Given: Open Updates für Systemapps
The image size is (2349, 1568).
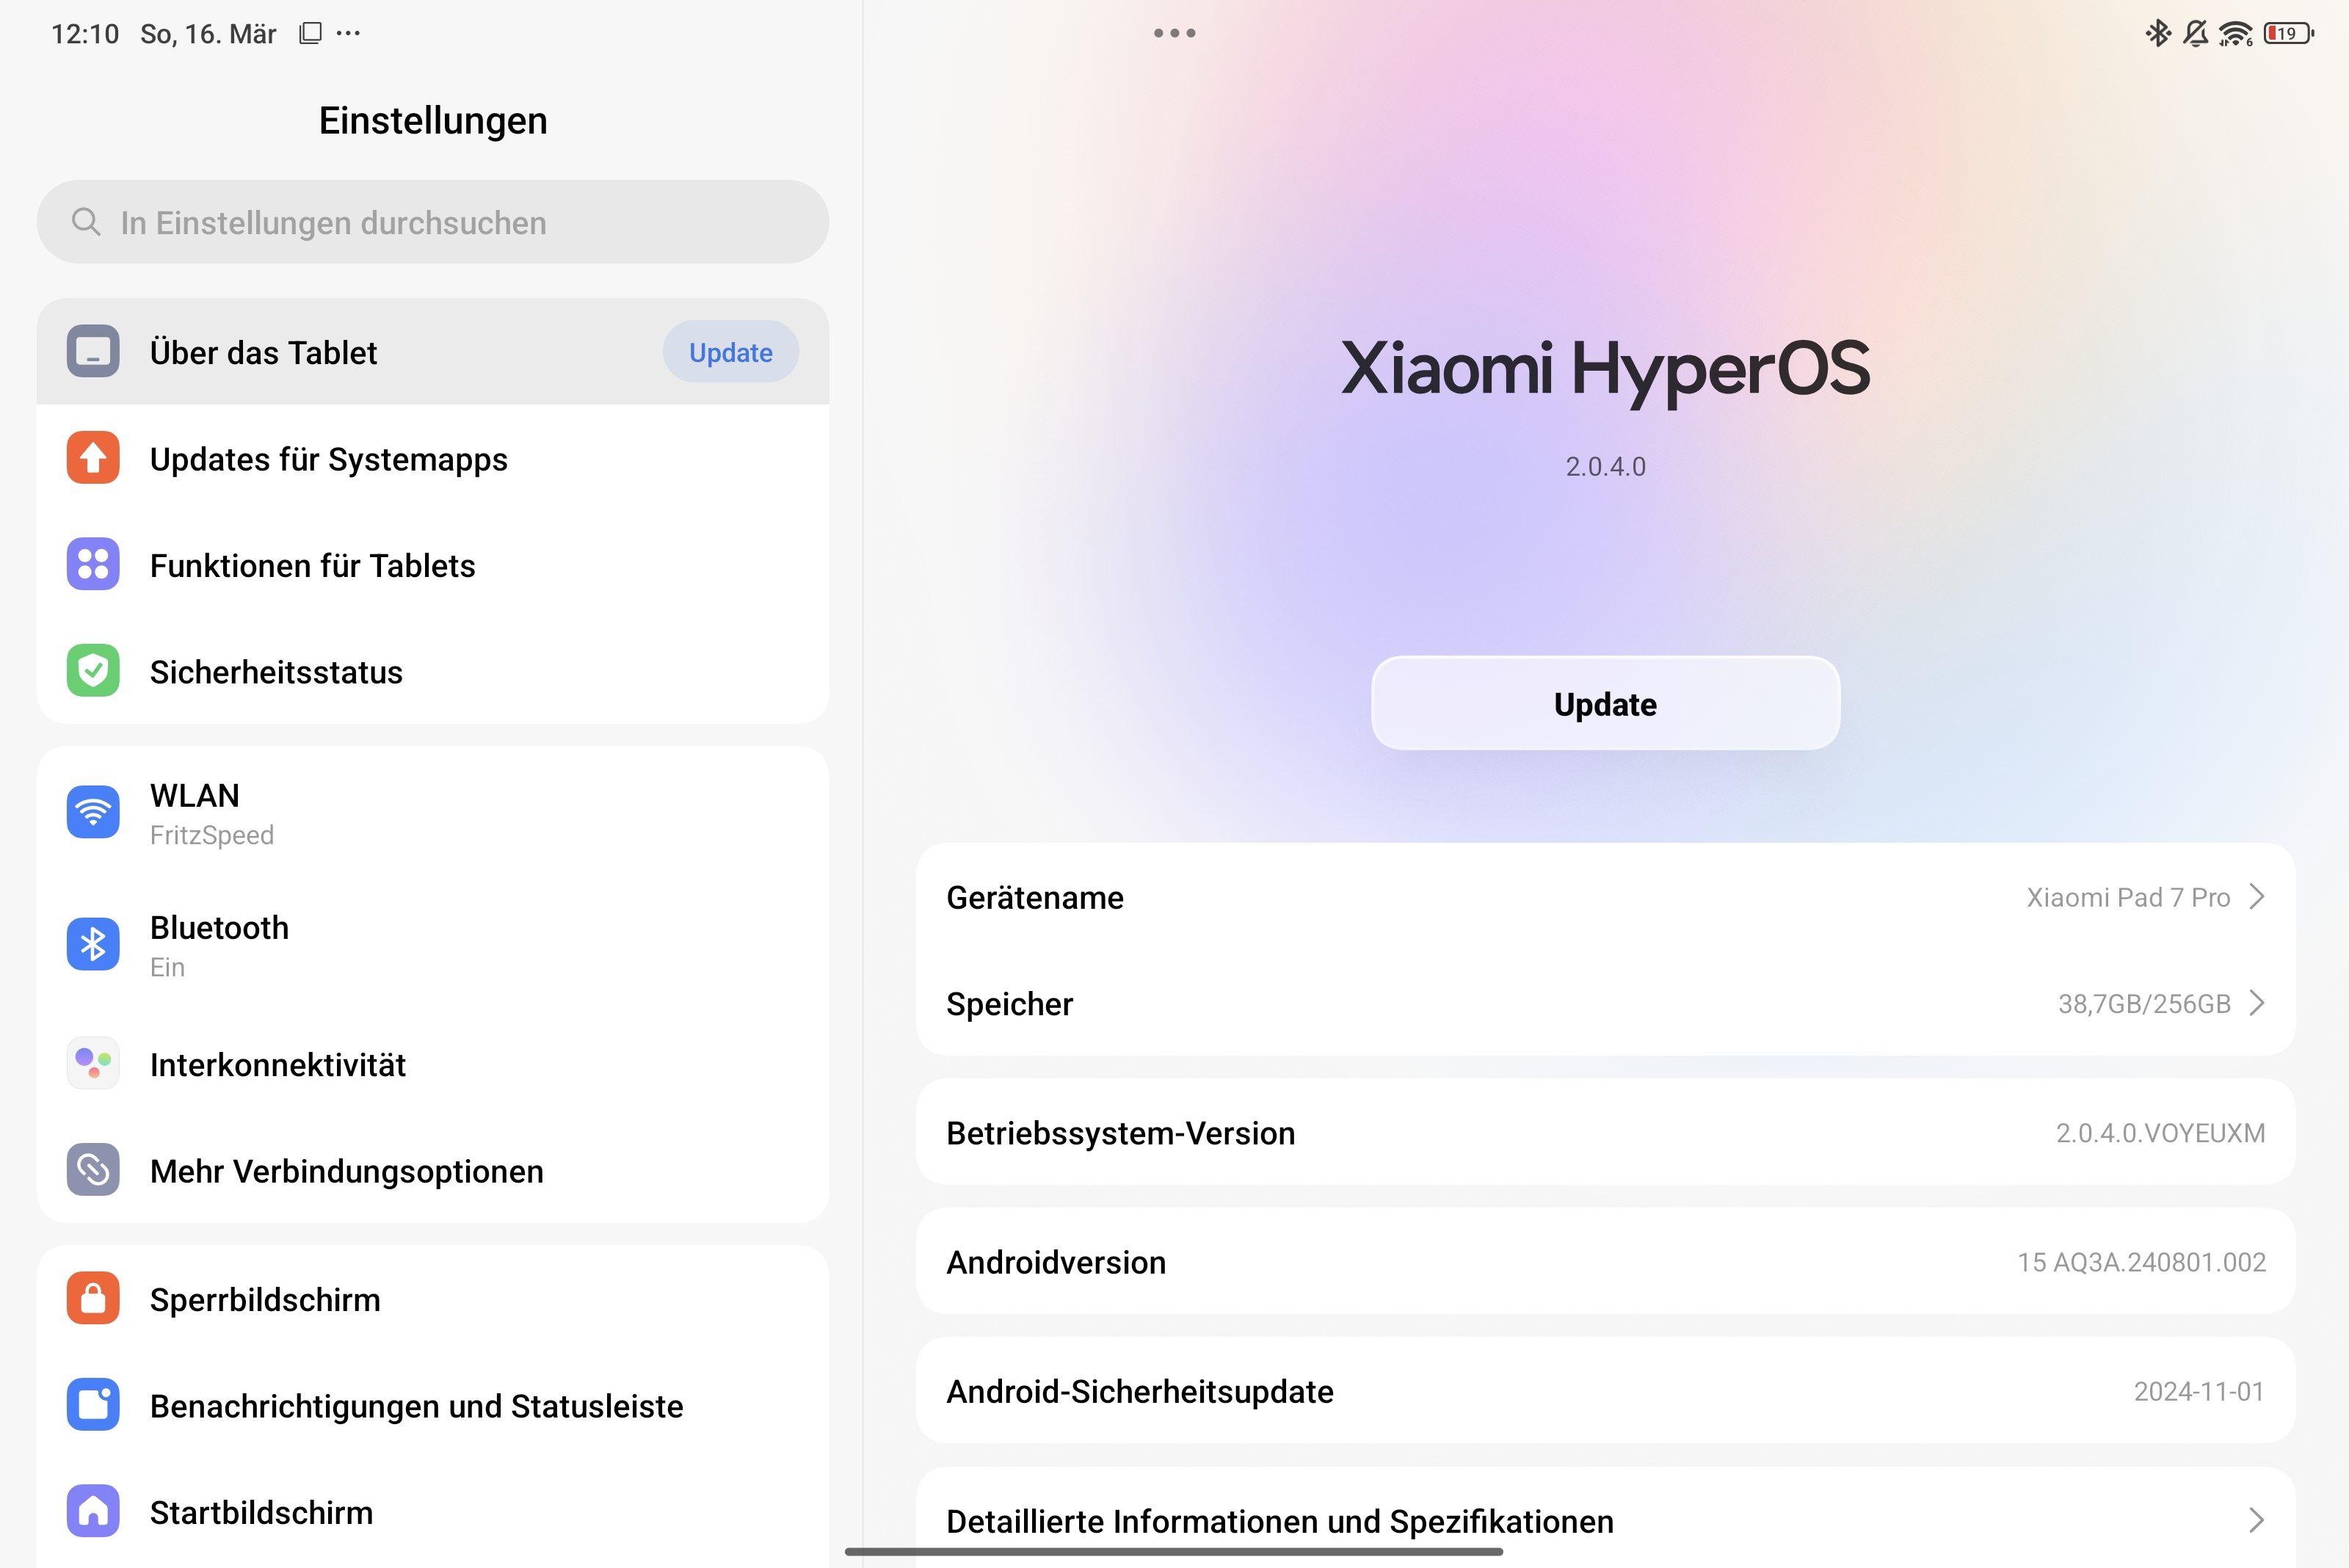Looking at the screenshot, I should (x=433, y=458).
